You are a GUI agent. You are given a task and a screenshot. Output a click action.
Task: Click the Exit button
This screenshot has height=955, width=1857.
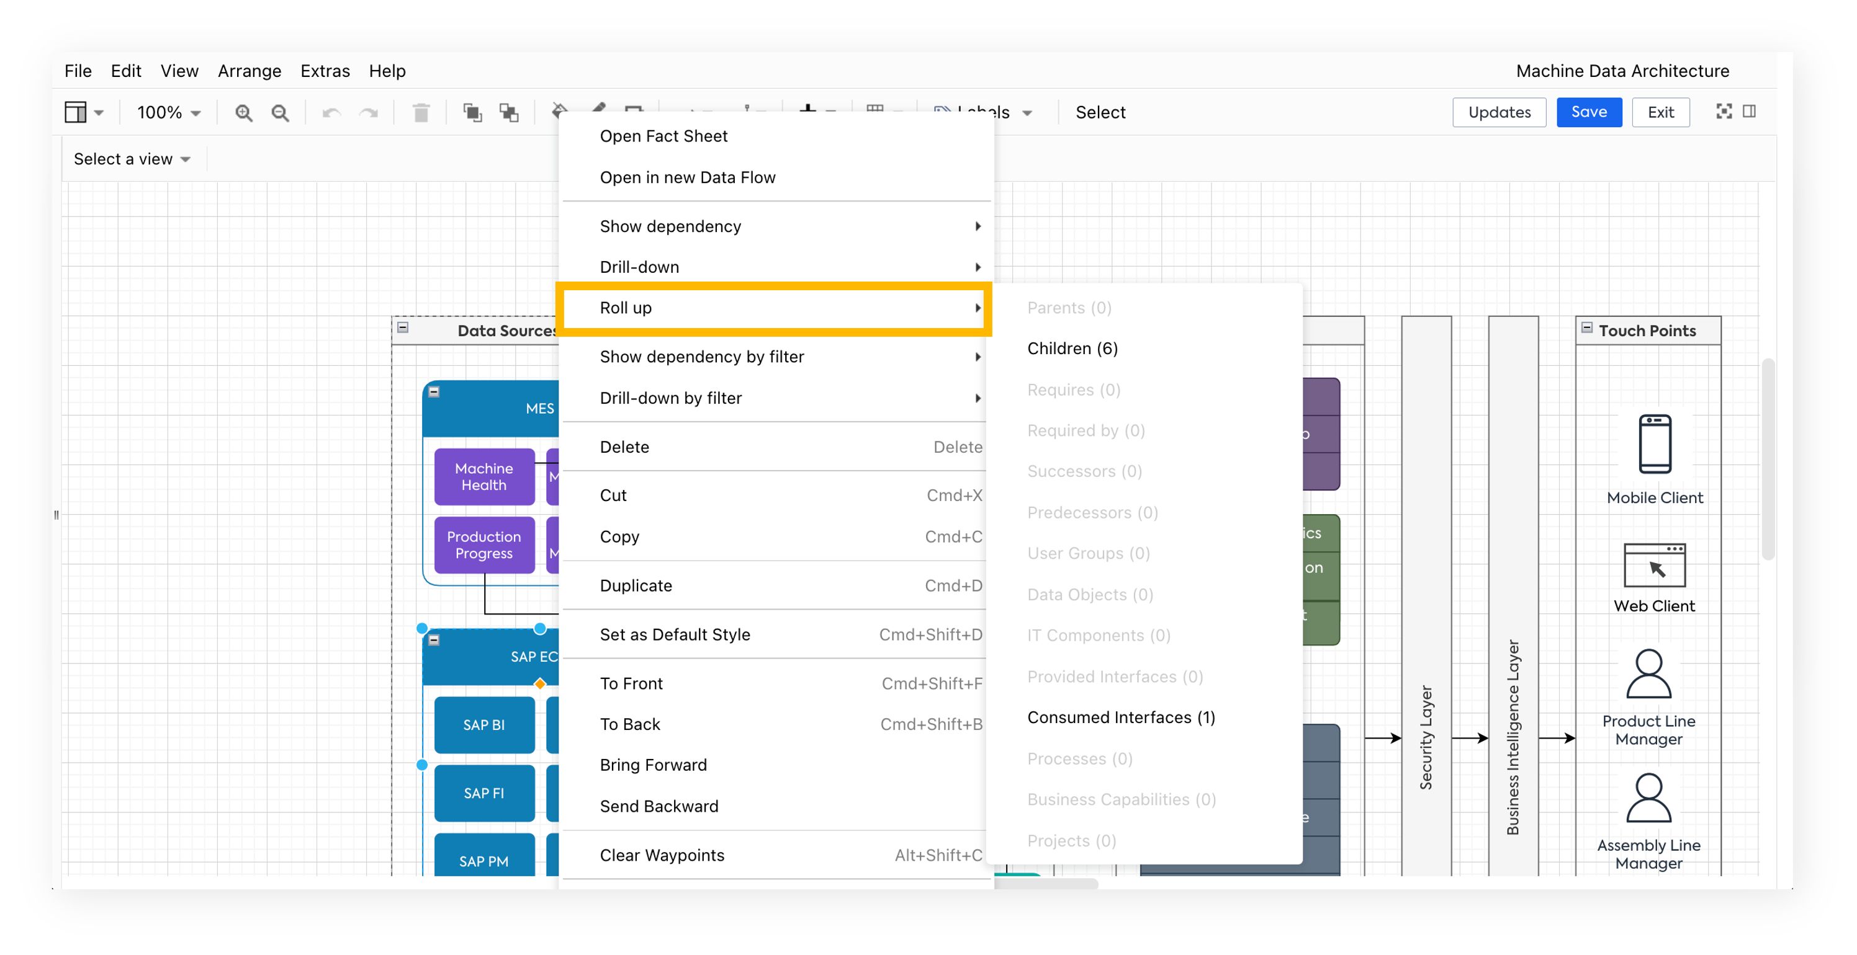(1661, 112)
